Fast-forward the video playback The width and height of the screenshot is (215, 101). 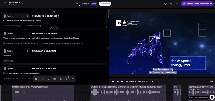(x=122, y=82)
